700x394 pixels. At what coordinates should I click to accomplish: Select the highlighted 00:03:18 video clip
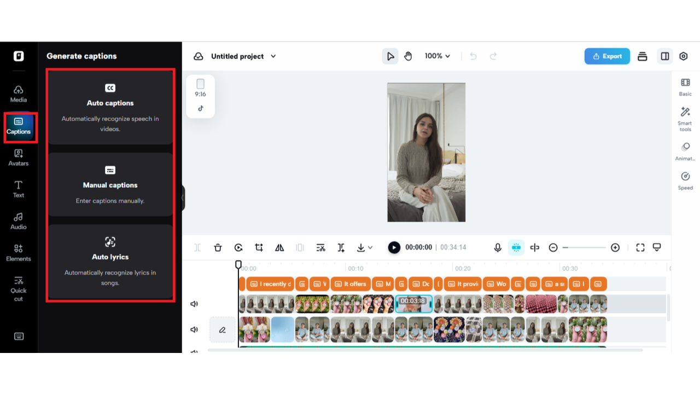click(414, 304)
